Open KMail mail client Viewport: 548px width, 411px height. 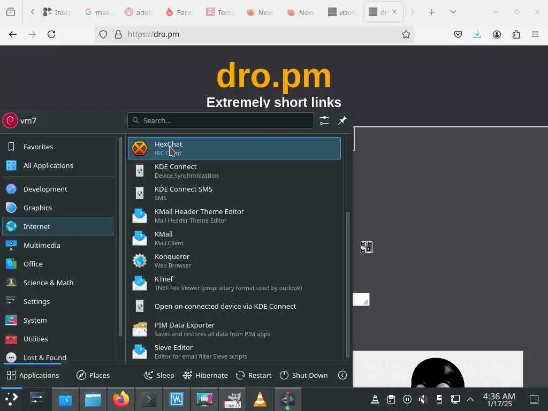[x=234, y=238]
